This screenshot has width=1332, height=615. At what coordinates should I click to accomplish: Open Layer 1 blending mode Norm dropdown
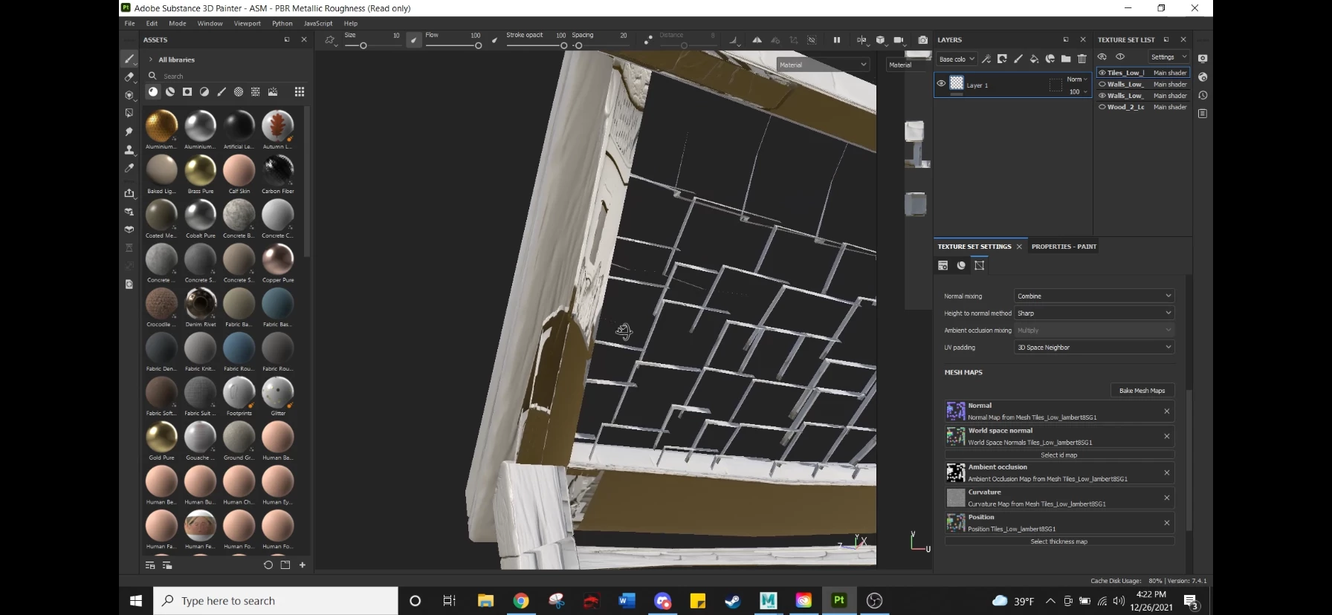tap(1077, 79)
